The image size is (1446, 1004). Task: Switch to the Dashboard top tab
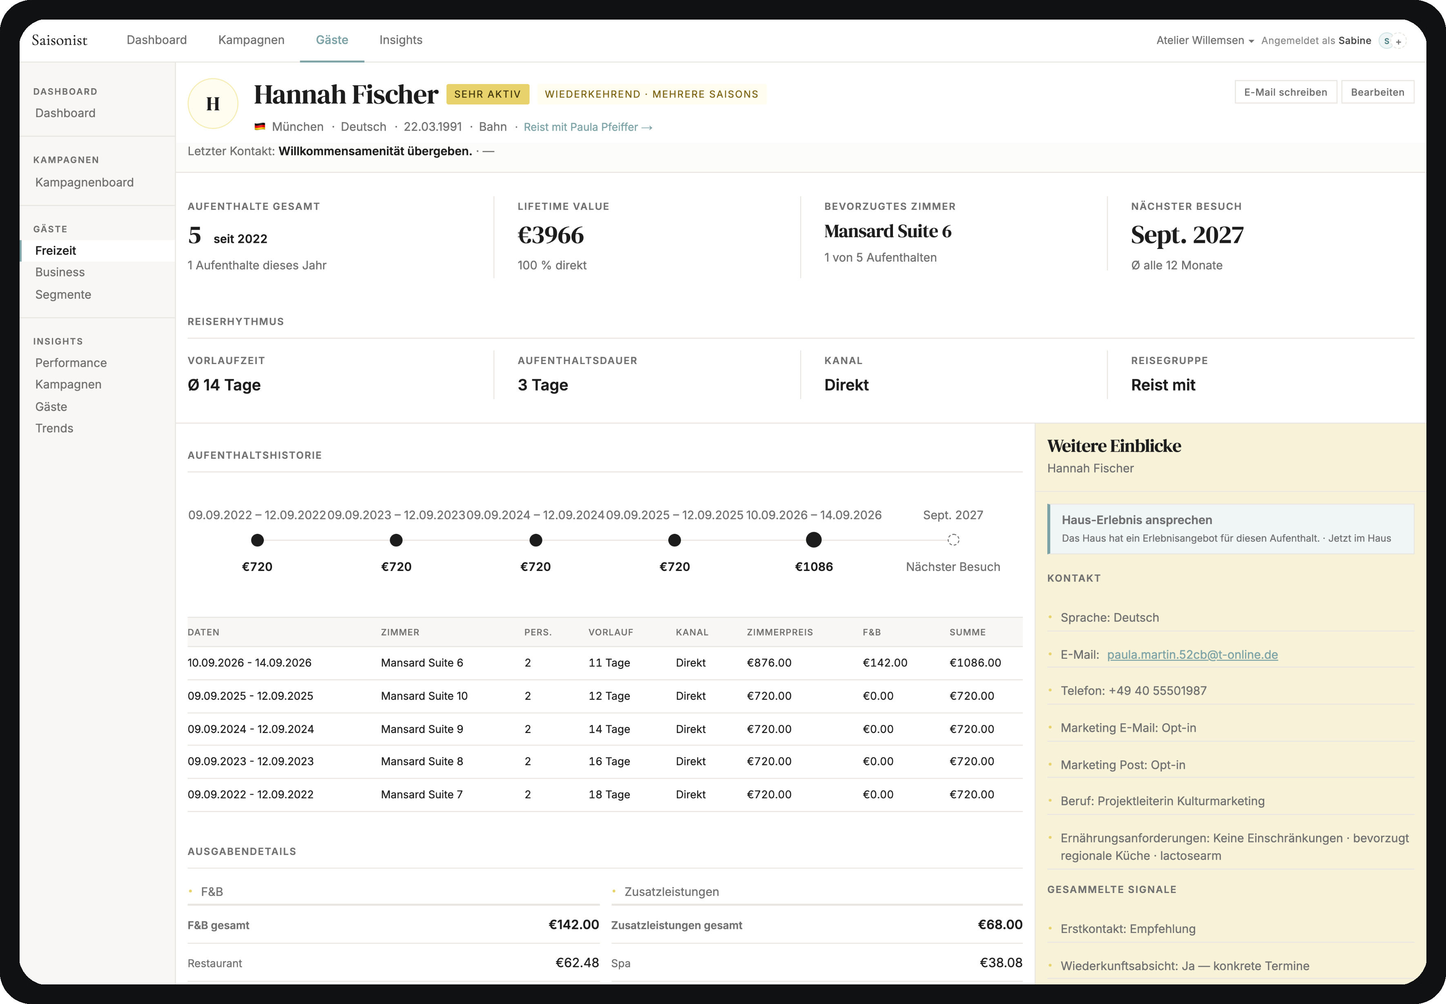[x=157, y=40]
